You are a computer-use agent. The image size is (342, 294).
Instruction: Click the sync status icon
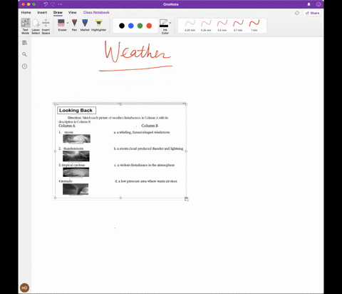pos(297,13)
